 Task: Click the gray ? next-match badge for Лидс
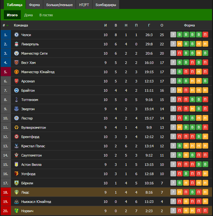(173, 192)
